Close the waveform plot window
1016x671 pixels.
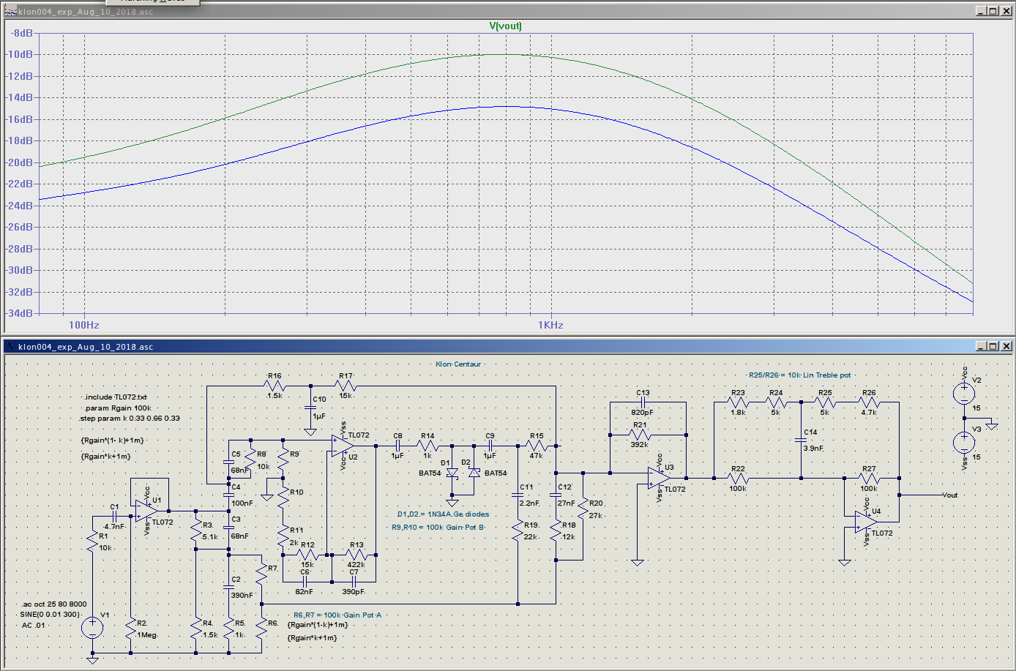1006,11
